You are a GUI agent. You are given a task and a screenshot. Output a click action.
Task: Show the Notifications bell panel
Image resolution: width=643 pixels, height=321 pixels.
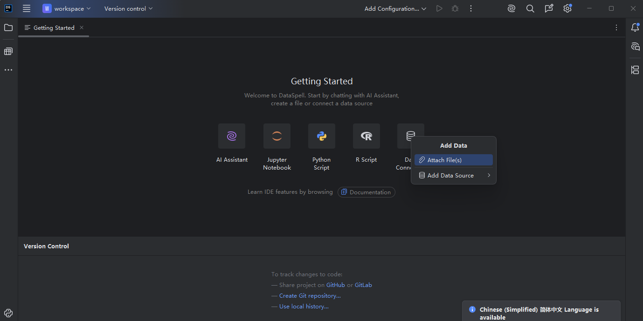[635, 28]
